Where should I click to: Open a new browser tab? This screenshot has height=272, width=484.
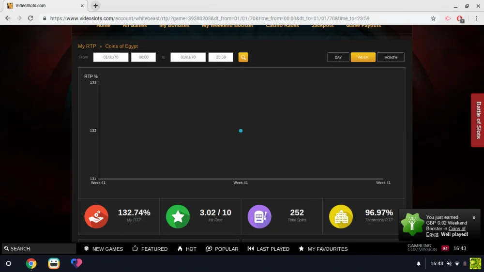click(x=95, y=5)
